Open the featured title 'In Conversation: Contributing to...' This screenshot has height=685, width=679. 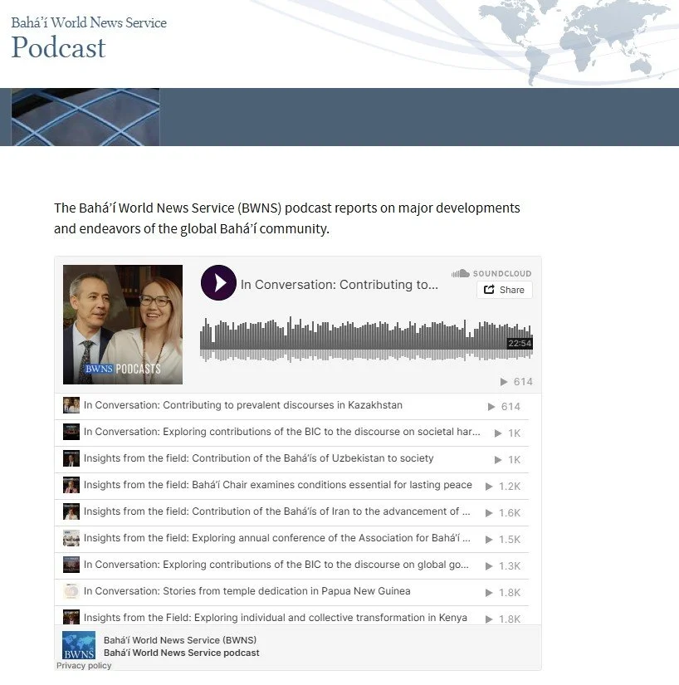[x=339, y=285]
